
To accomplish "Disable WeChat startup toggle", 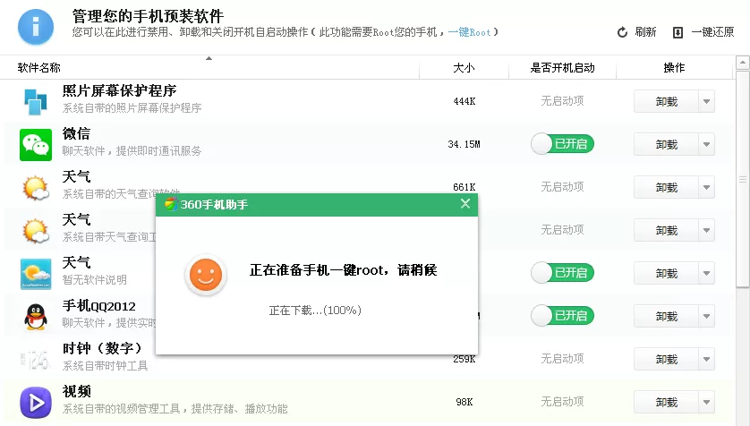I will [x=562, y=144].
